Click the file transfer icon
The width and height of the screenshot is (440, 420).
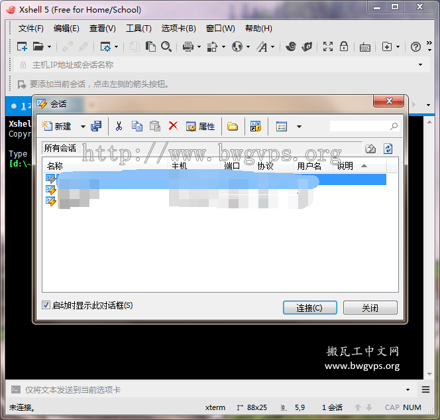point(213,46)
